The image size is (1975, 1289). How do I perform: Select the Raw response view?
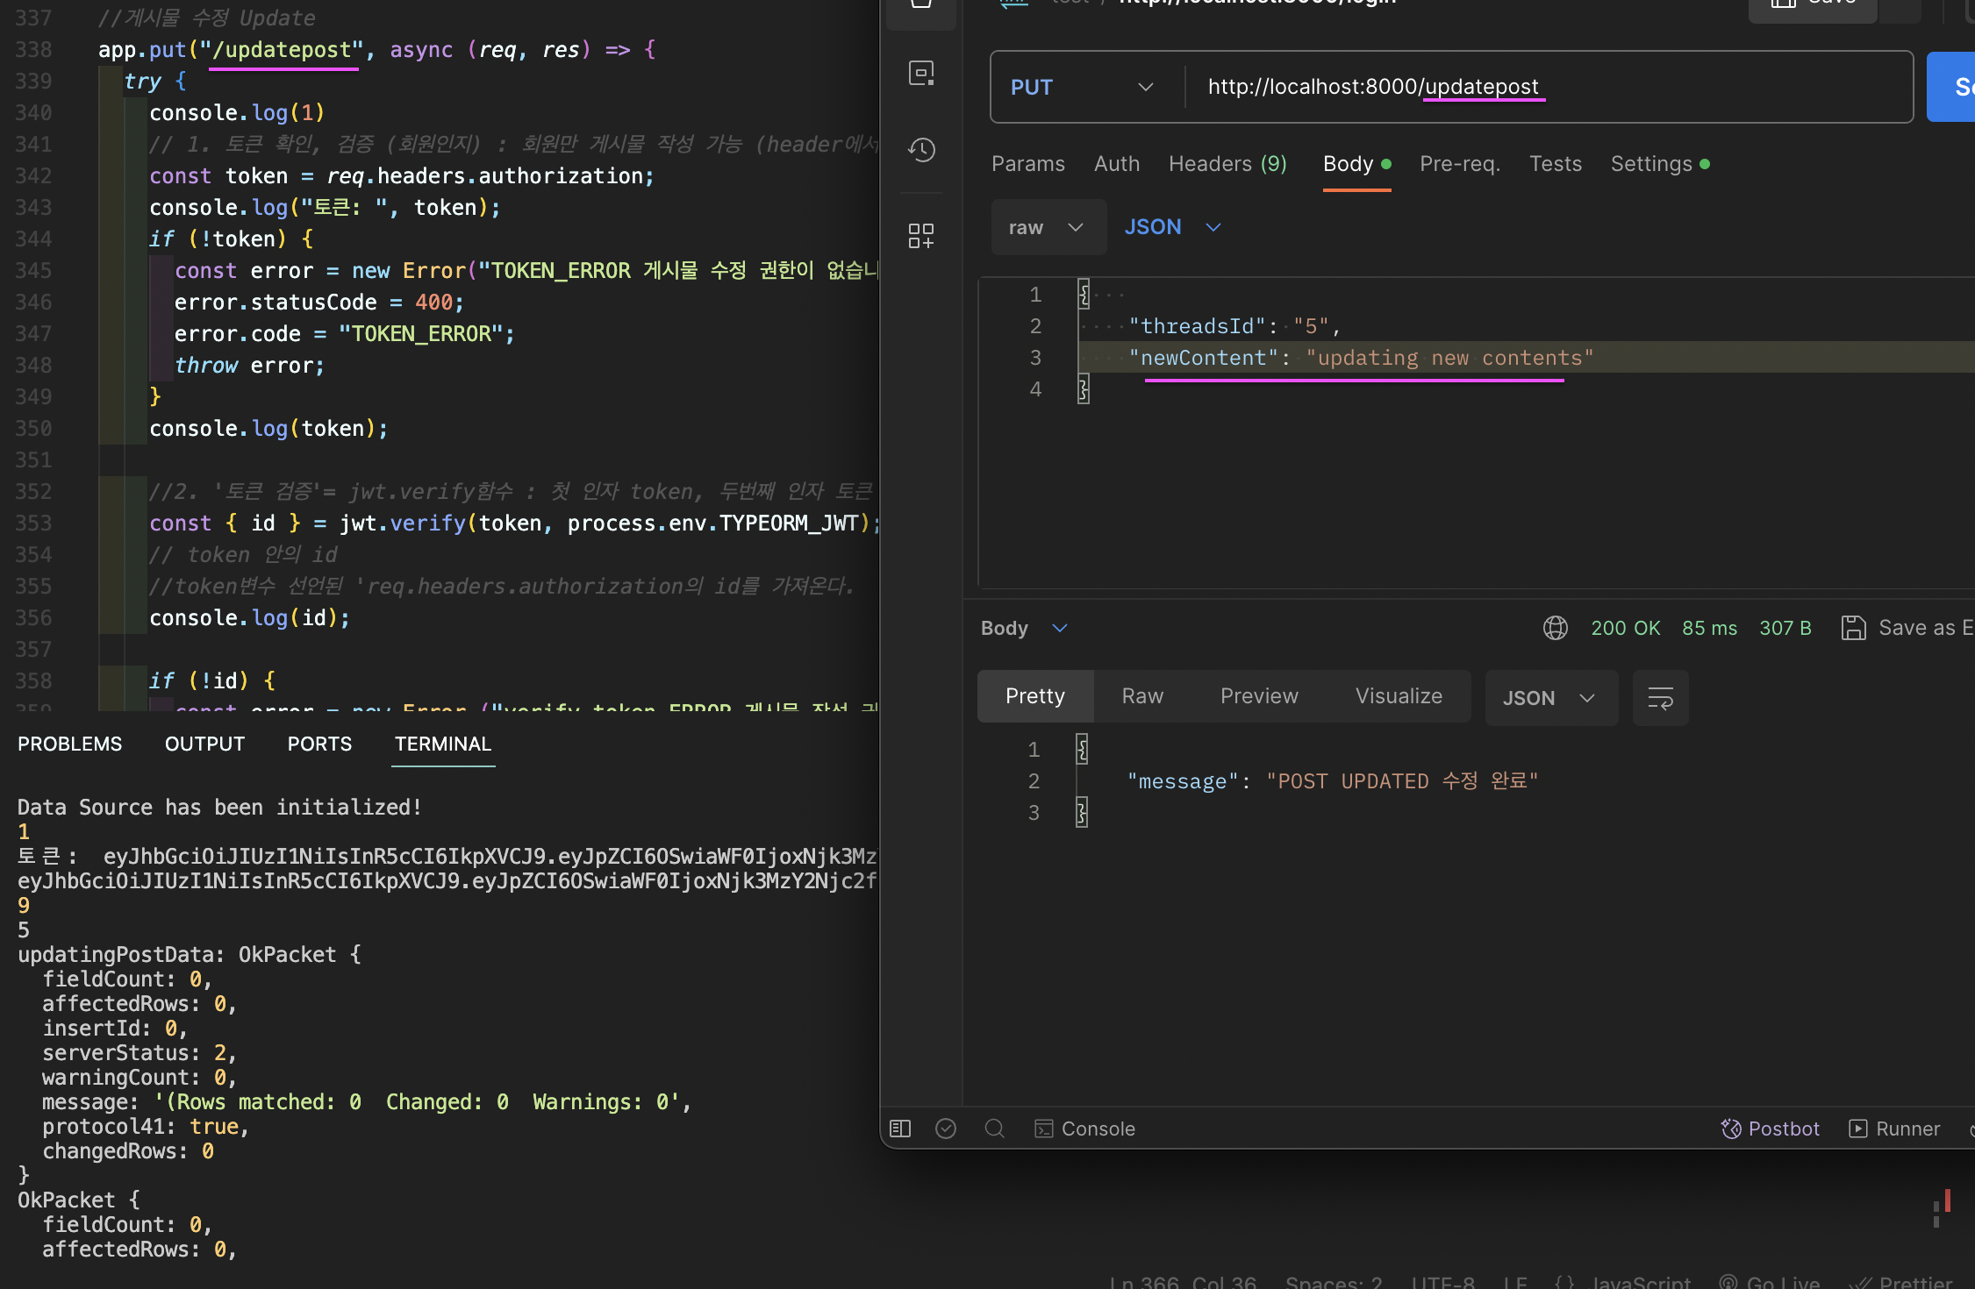point(1142,696)
